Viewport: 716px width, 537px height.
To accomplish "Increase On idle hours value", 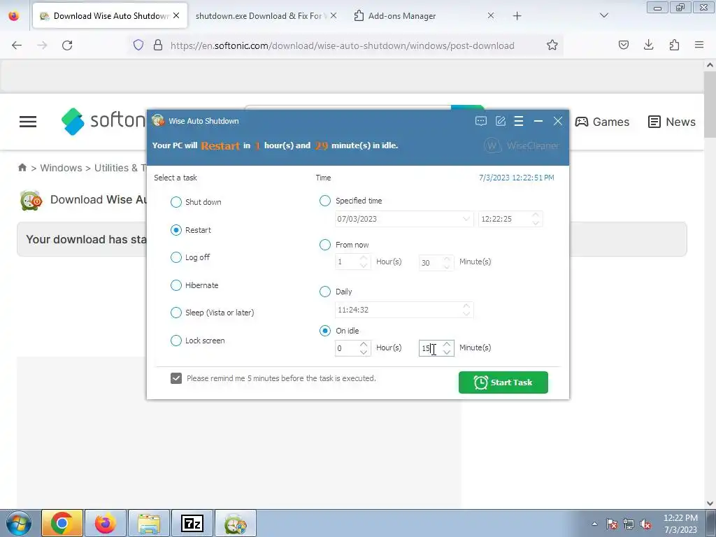I will tap(364, 344).
